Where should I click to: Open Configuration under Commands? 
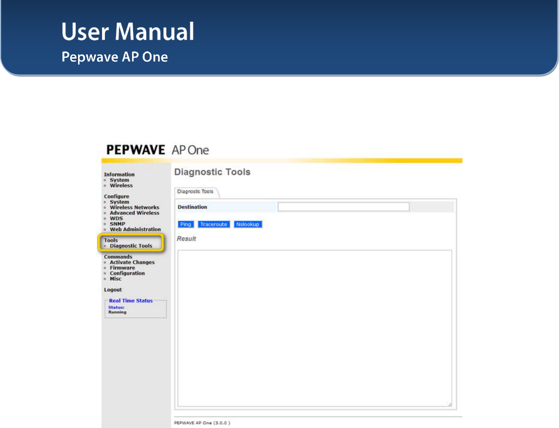click(127, 273)
